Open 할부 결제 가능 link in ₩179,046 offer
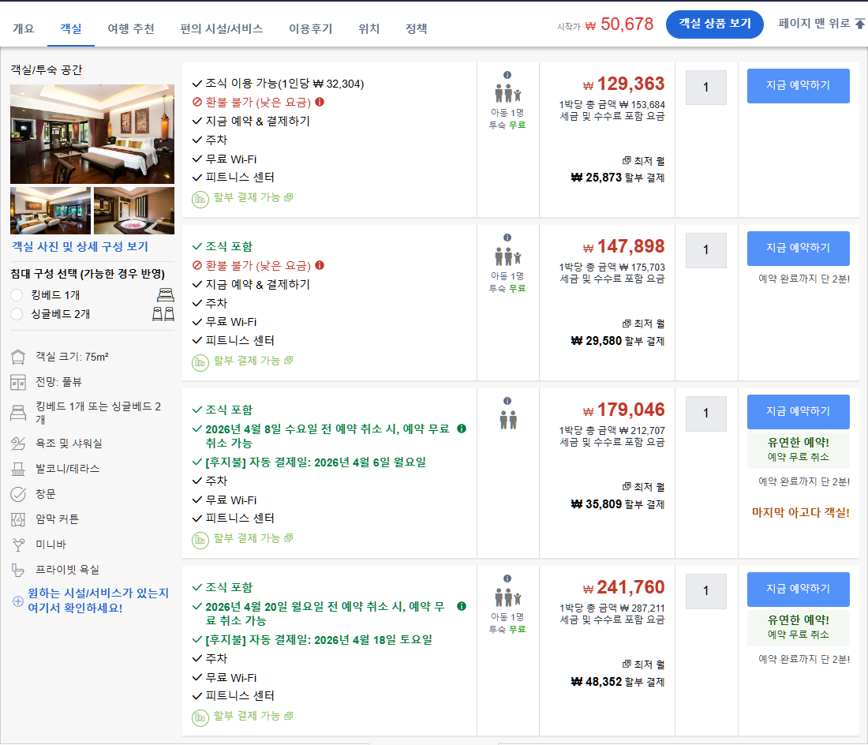 tap(253, 538)
